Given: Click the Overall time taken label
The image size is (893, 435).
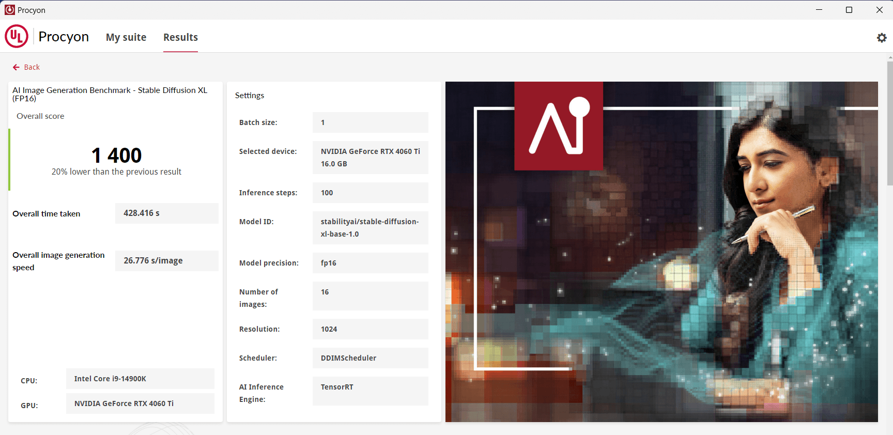Looking at the screenshot, I should click(47, 214).
